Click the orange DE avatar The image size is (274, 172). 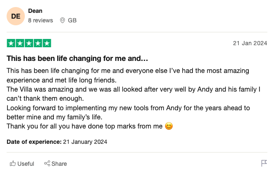(16, 16)
